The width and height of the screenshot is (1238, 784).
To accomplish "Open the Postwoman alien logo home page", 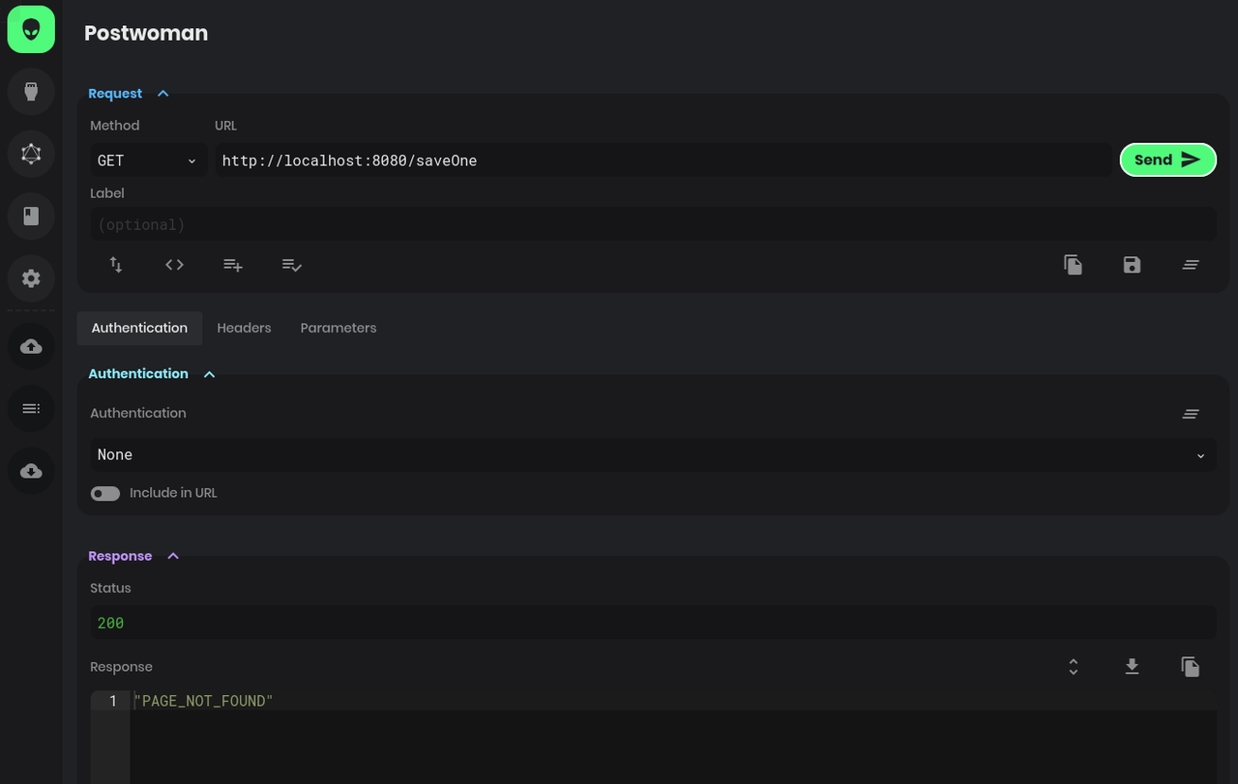I will point(31,30).
